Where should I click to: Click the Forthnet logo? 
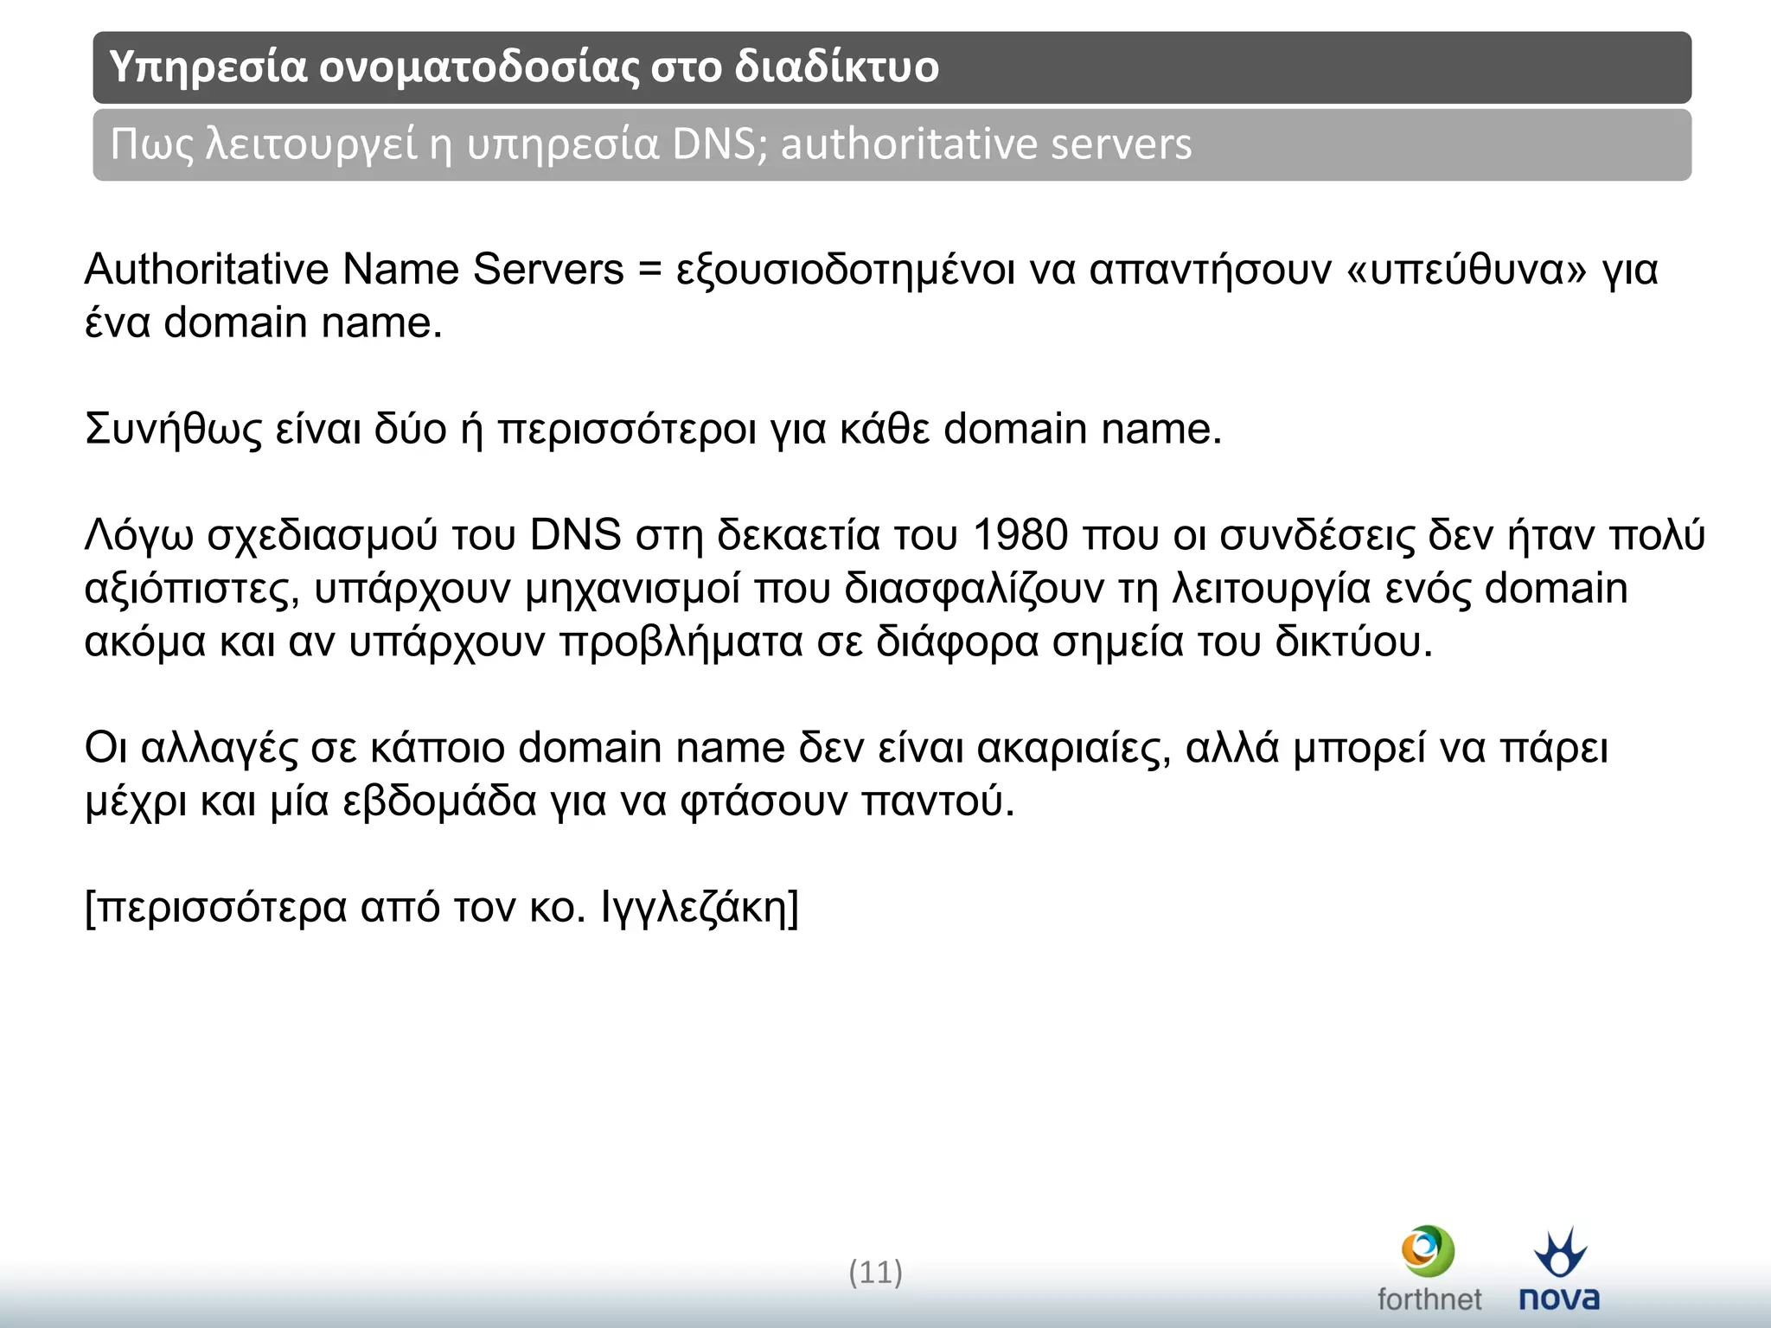[x=1429, y=1268]
